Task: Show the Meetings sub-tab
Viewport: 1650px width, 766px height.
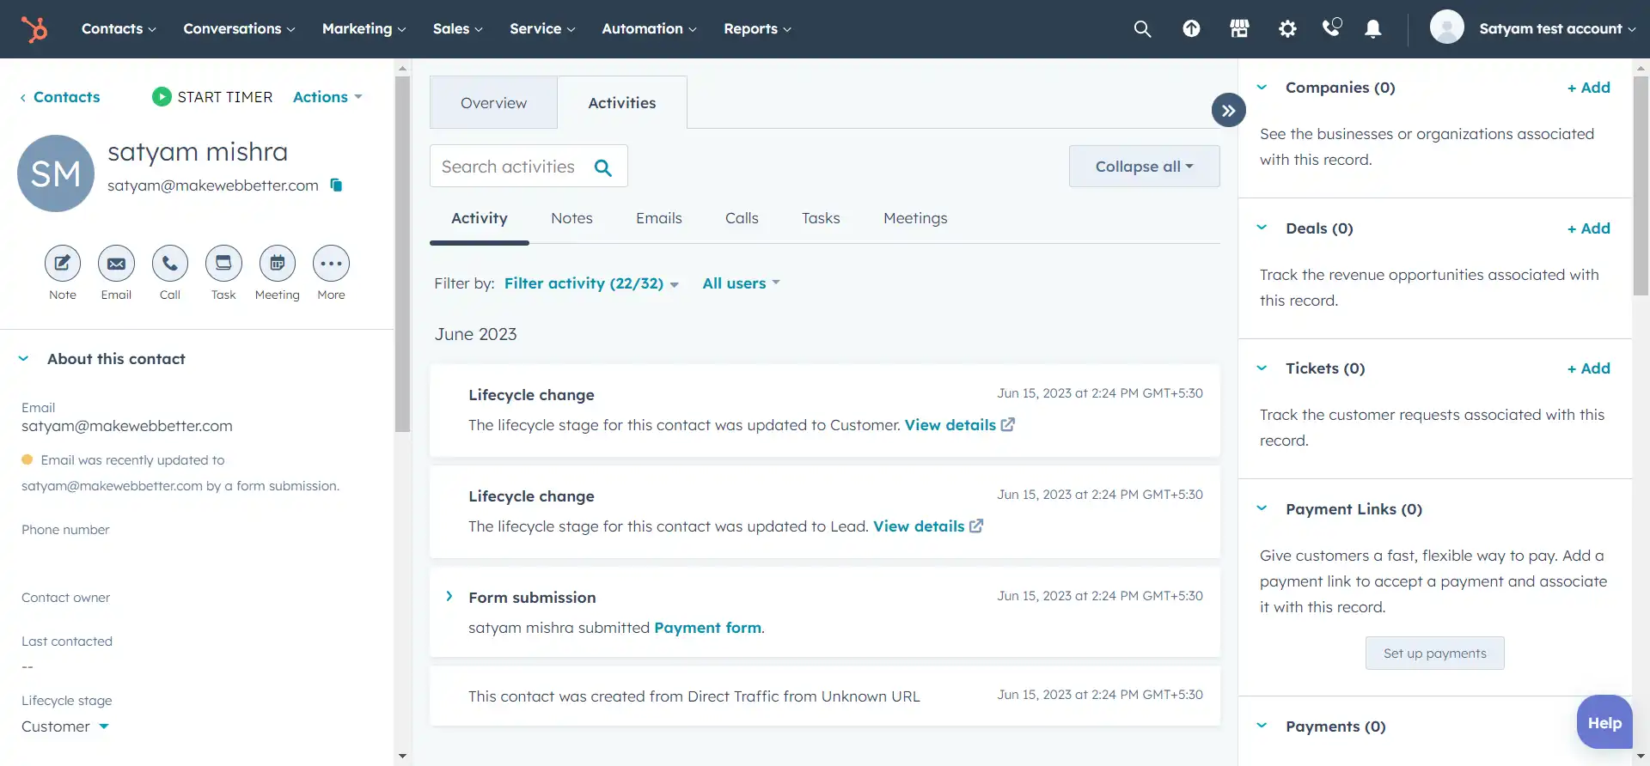Action: coord(915,219)
